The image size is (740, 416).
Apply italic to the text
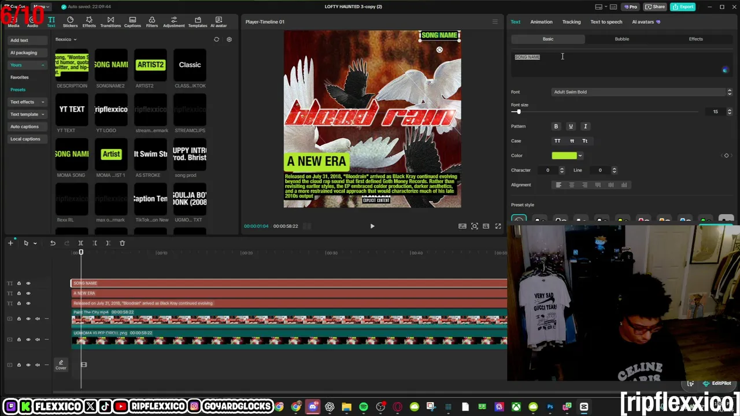[585, 127]
